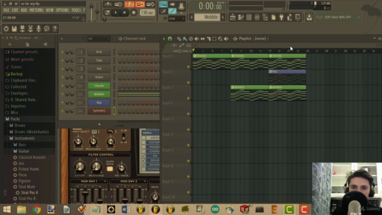
Task: Open the Google Chrome taskbar icon
Action: click(36, 210)
